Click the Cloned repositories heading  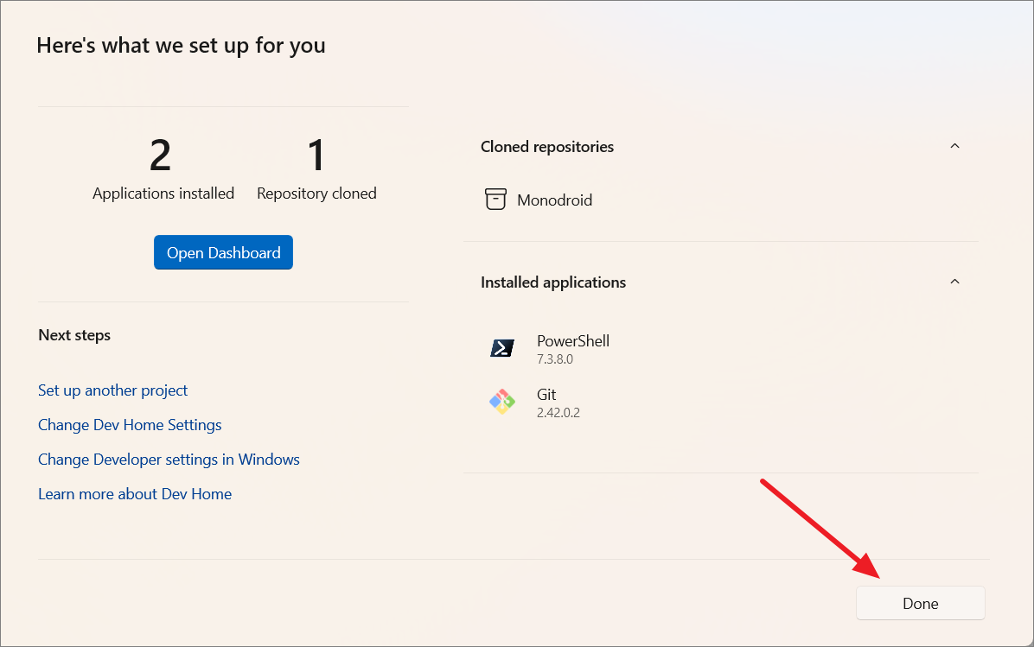click(x=547, y=146)
